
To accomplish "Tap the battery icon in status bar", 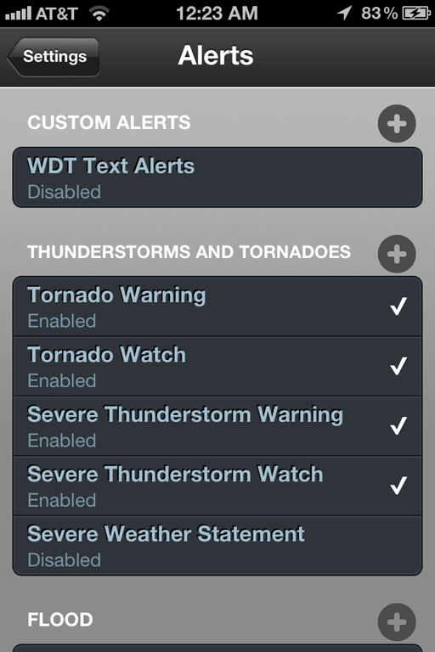I will point(416,14).
